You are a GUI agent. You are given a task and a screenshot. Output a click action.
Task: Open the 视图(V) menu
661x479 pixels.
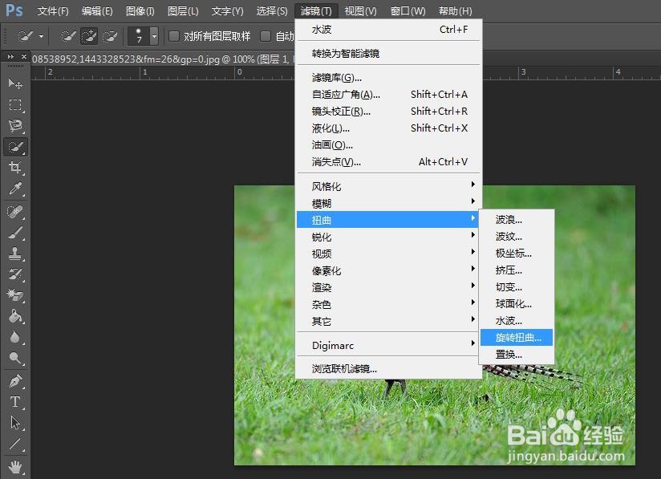[359, 10]
